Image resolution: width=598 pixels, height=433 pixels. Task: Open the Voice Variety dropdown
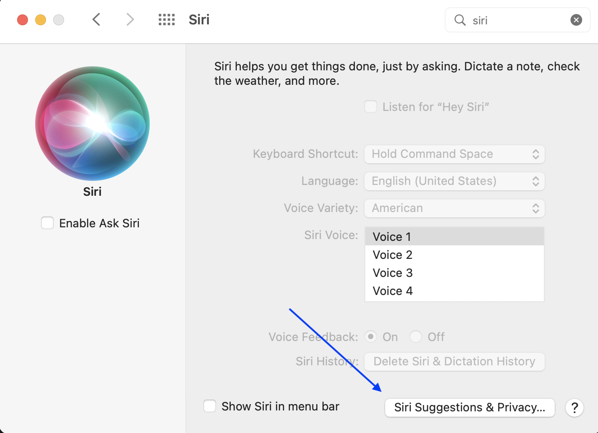454,208
